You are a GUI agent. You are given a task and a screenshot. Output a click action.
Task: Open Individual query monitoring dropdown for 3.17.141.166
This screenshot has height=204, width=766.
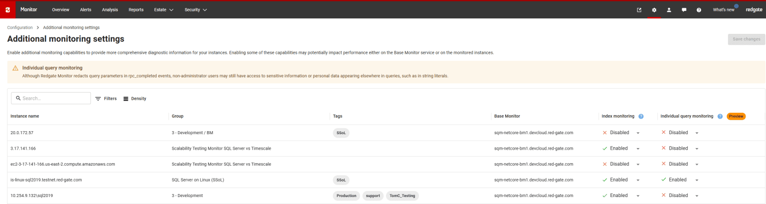697,149
